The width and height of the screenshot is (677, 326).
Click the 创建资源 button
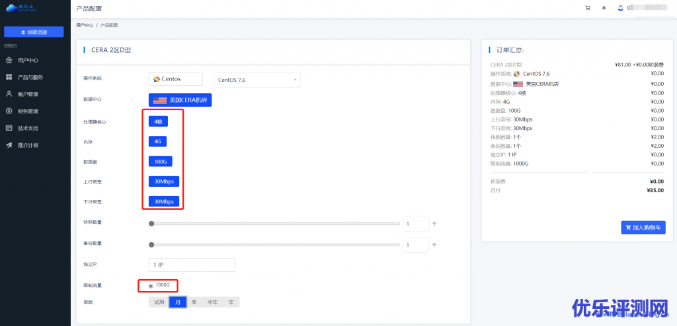34,32
